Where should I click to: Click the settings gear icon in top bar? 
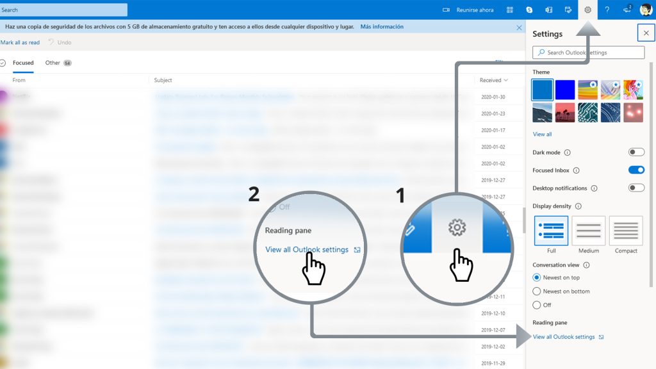pyautogui.click(x=587, y=10)
